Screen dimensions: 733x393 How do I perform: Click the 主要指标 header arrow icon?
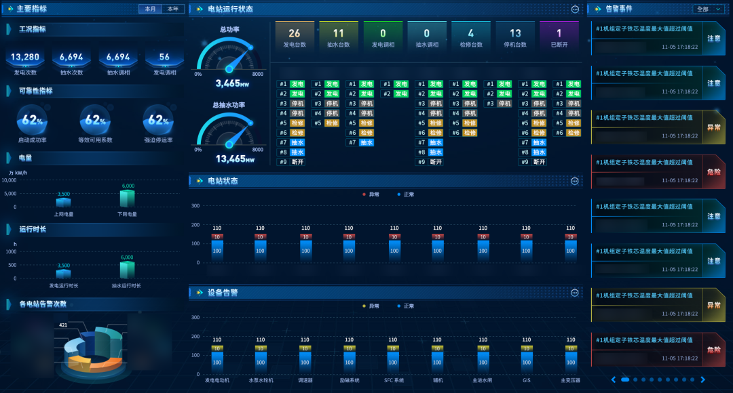pos(10,9)
